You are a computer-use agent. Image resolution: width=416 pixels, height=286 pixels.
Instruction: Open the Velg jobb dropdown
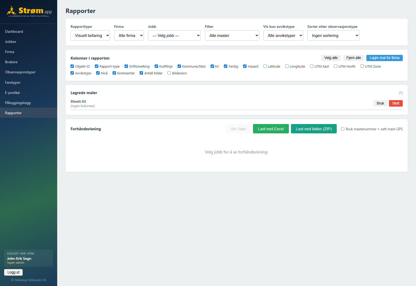coord(174,35)
